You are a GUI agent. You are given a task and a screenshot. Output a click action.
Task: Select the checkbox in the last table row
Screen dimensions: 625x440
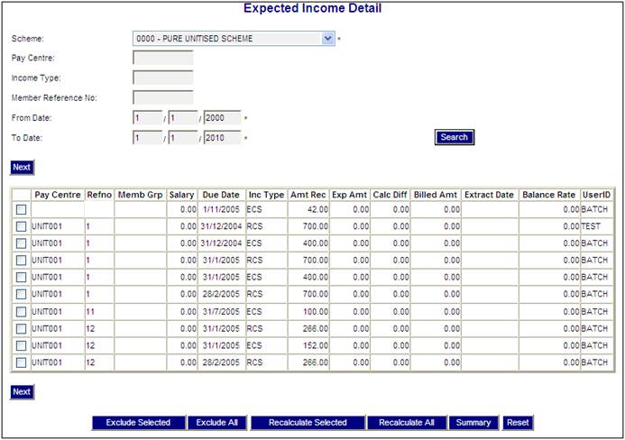tap(21, 362)
